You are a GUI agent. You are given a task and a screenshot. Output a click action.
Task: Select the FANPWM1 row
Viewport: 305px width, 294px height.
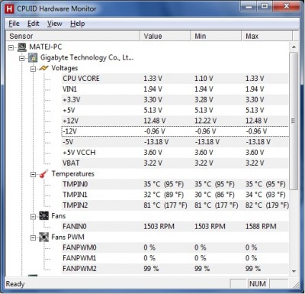click(175, 258)
